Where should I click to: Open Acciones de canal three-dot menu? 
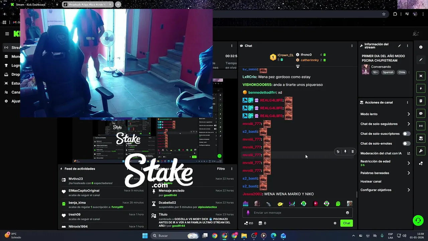(407, 102)
